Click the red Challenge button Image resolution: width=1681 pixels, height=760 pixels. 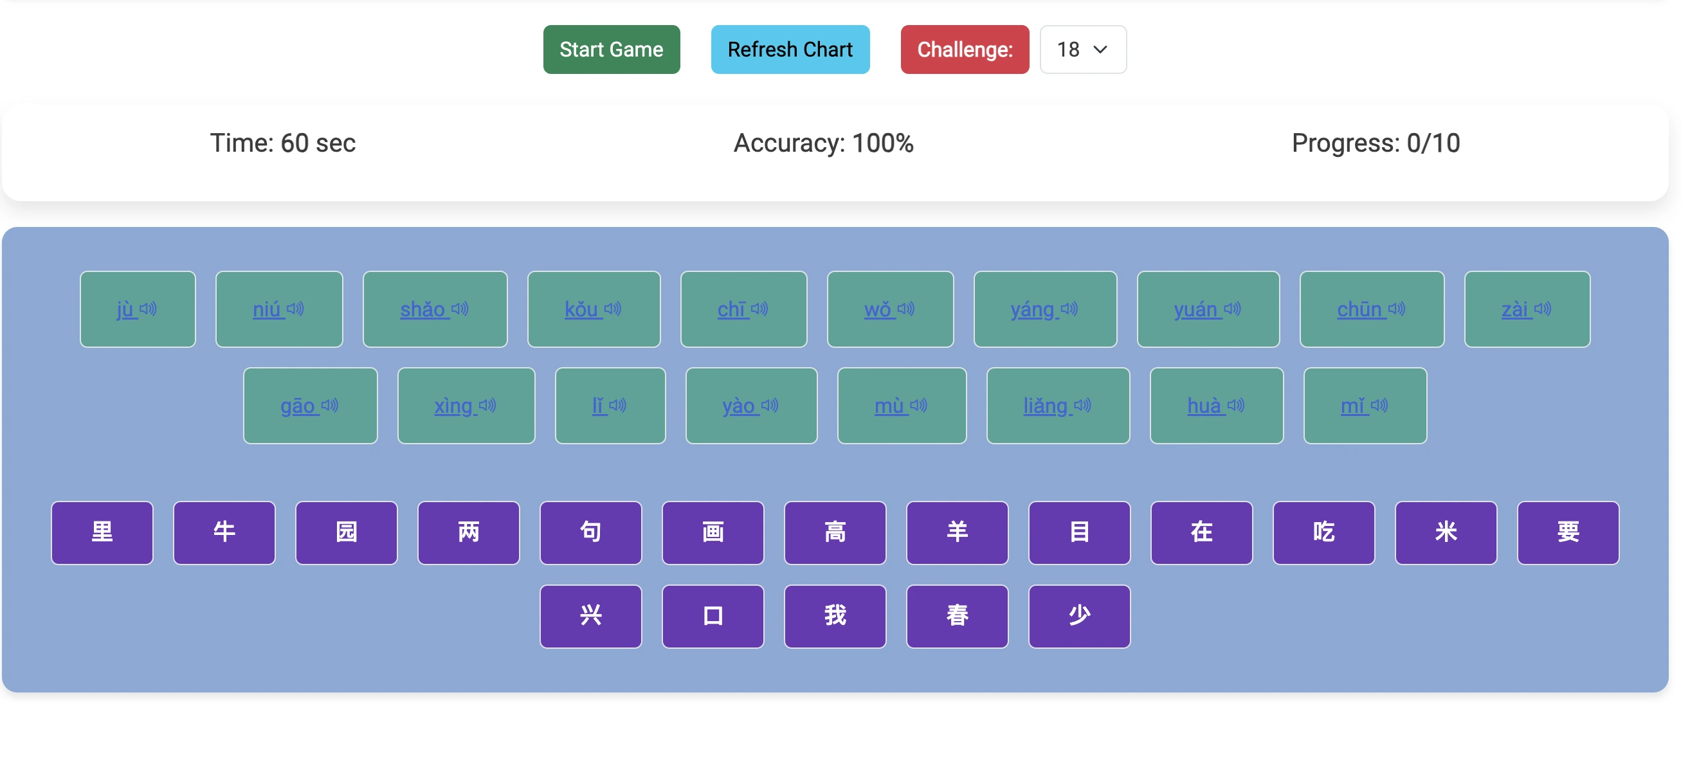point(964,50)
